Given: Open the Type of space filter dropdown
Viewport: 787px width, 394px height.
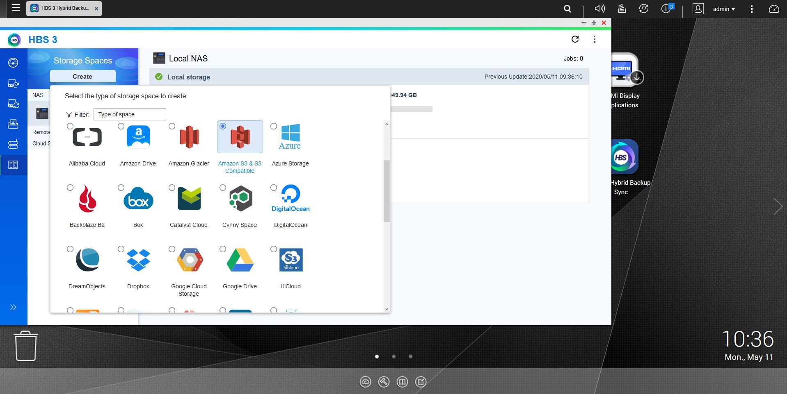Looking at the screenshot, I should coord(130,114).
